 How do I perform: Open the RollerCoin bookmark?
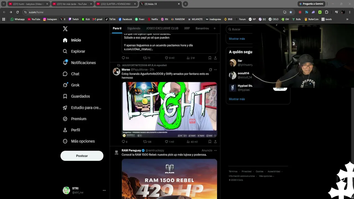pos(311,19)
